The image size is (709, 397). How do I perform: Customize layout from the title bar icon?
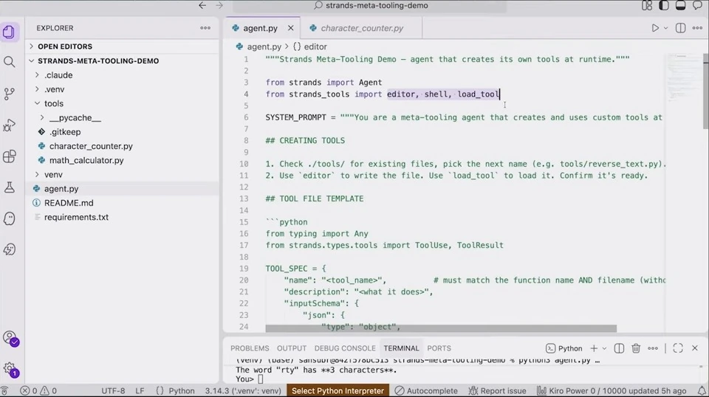click(x=647, y=5)
